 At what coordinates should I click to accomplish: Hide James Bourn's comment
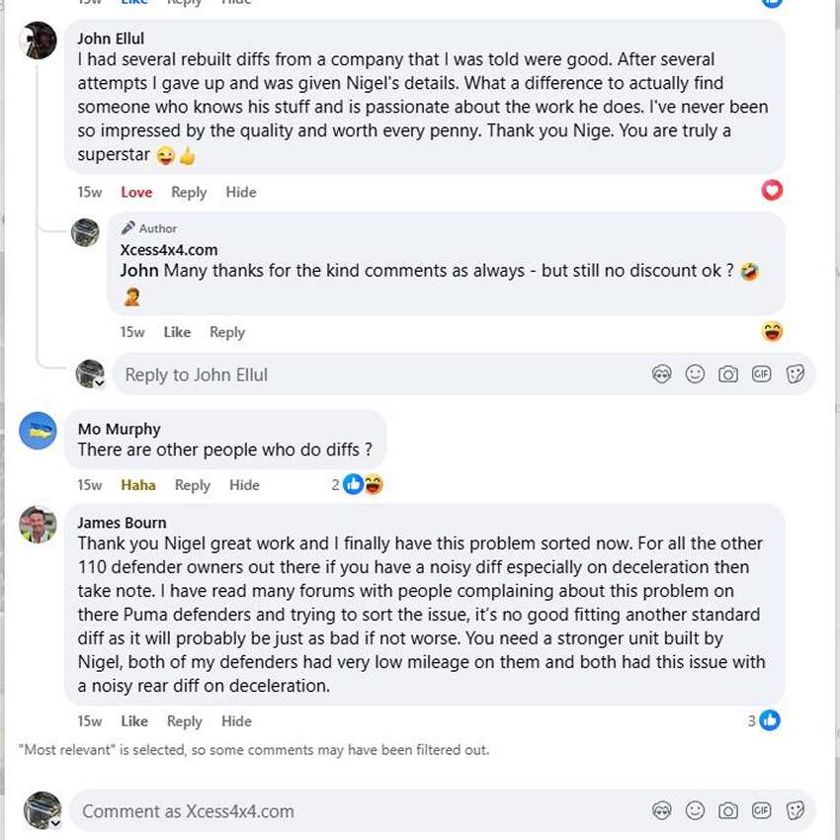click(236, 721)
